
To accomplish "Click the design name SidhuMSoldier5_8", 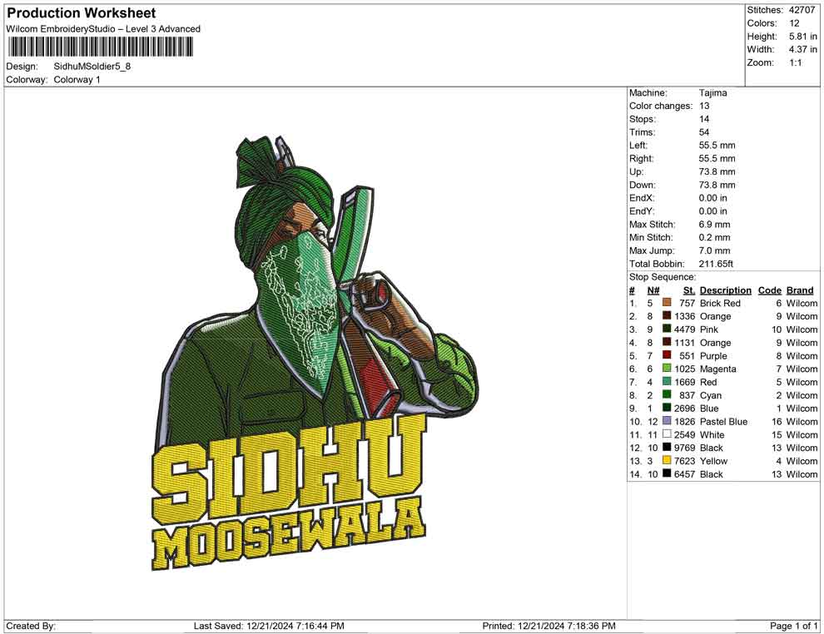I will (x=92, y=67).
